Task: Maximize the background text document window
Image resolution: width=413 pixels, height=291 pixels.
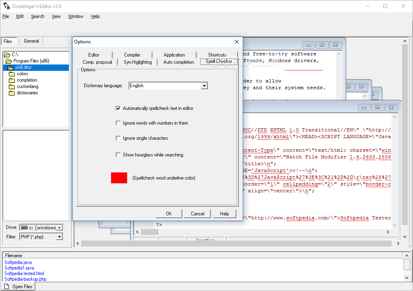Action: point(322,45)
